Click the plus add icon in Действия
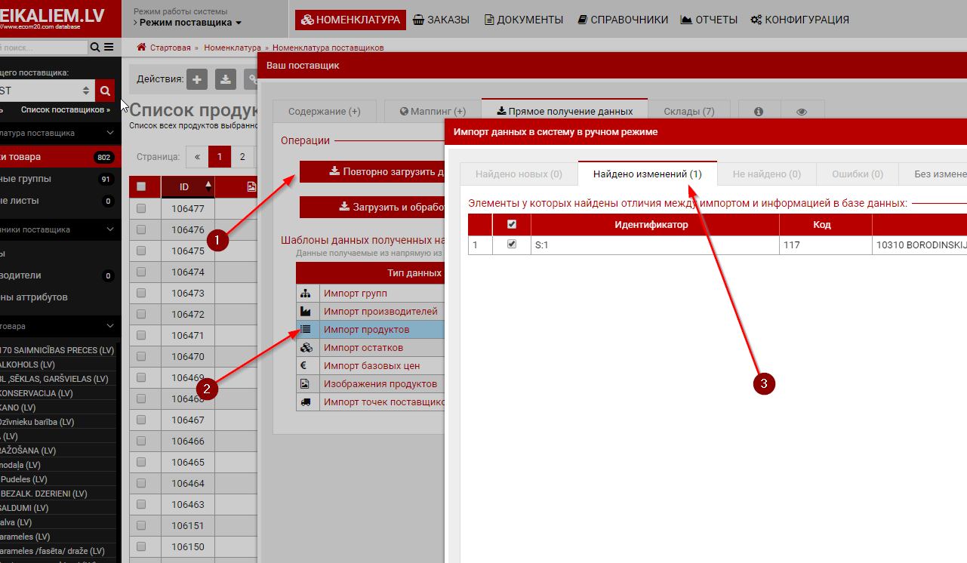The height and width of the screenshot is (563, 967). click(197, 79)
